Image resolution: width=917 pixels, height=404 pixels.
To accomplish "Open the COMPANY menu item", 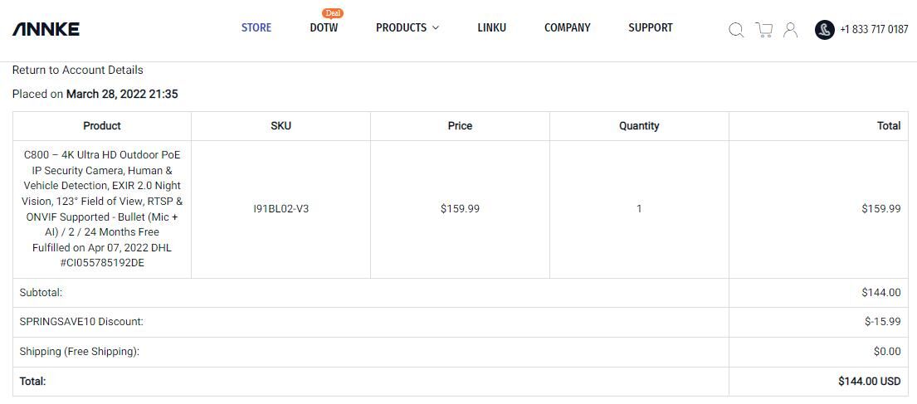I will point(568,27).
